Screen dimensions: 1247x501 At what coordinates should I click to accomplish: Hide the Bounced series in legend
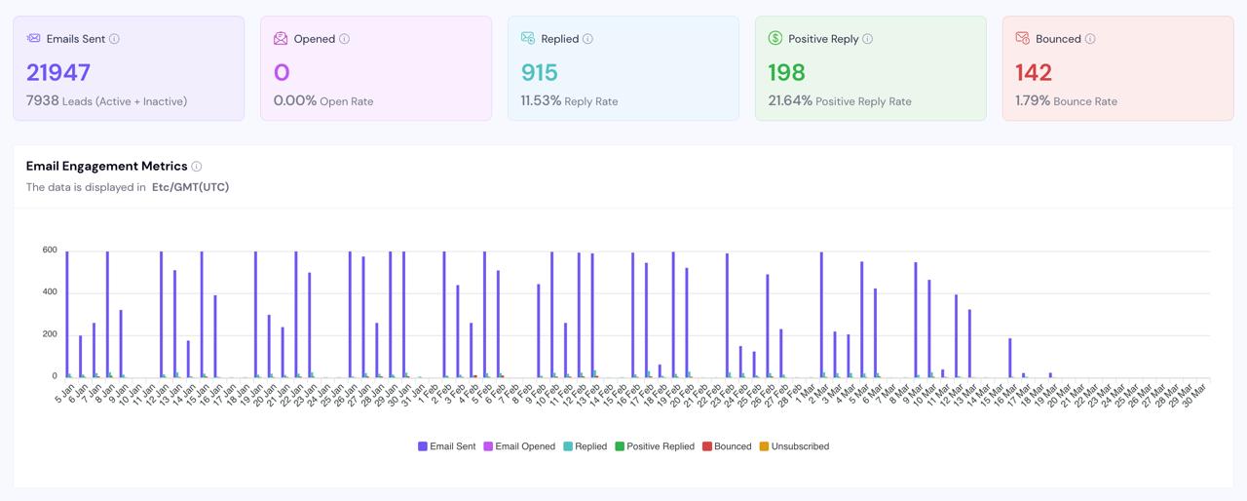click(x=727, y=446)
